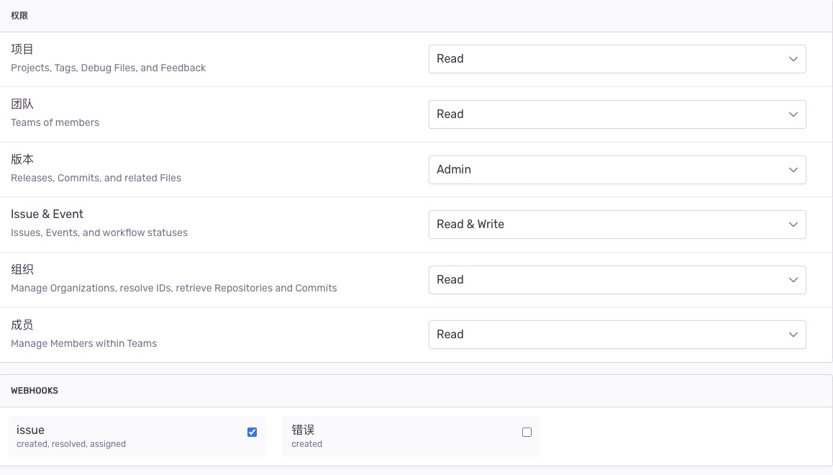Click the "issue" webhook label text
The height and width of the screenshot is (475, 833).
point(30,430)
